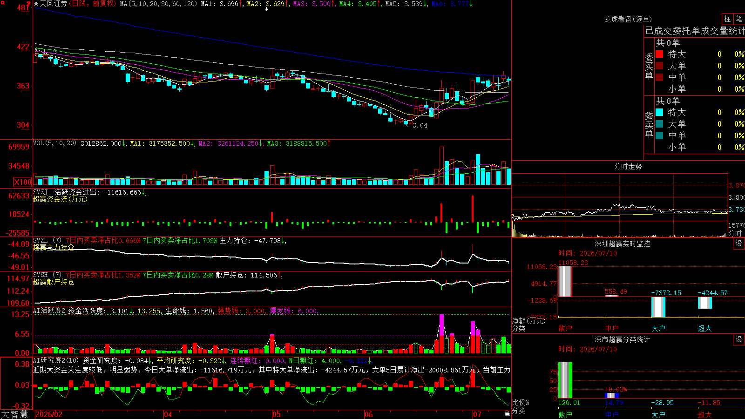
Task: Click the 07 month marker on the time axis
Action: [x=477, y=414]
